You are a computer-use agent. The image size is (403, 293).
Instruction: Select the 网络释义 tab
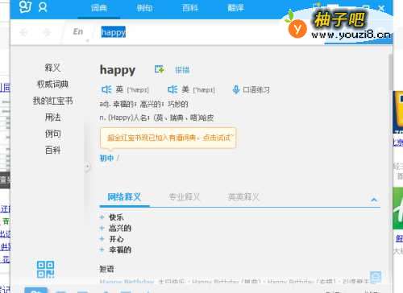click(124, 197)
